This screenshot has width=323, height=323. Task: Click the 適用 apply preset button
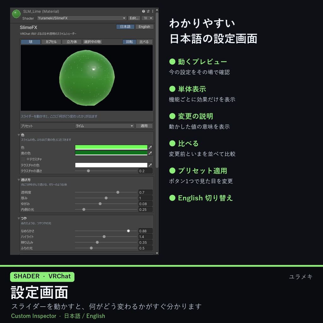[x=144, y=126]
